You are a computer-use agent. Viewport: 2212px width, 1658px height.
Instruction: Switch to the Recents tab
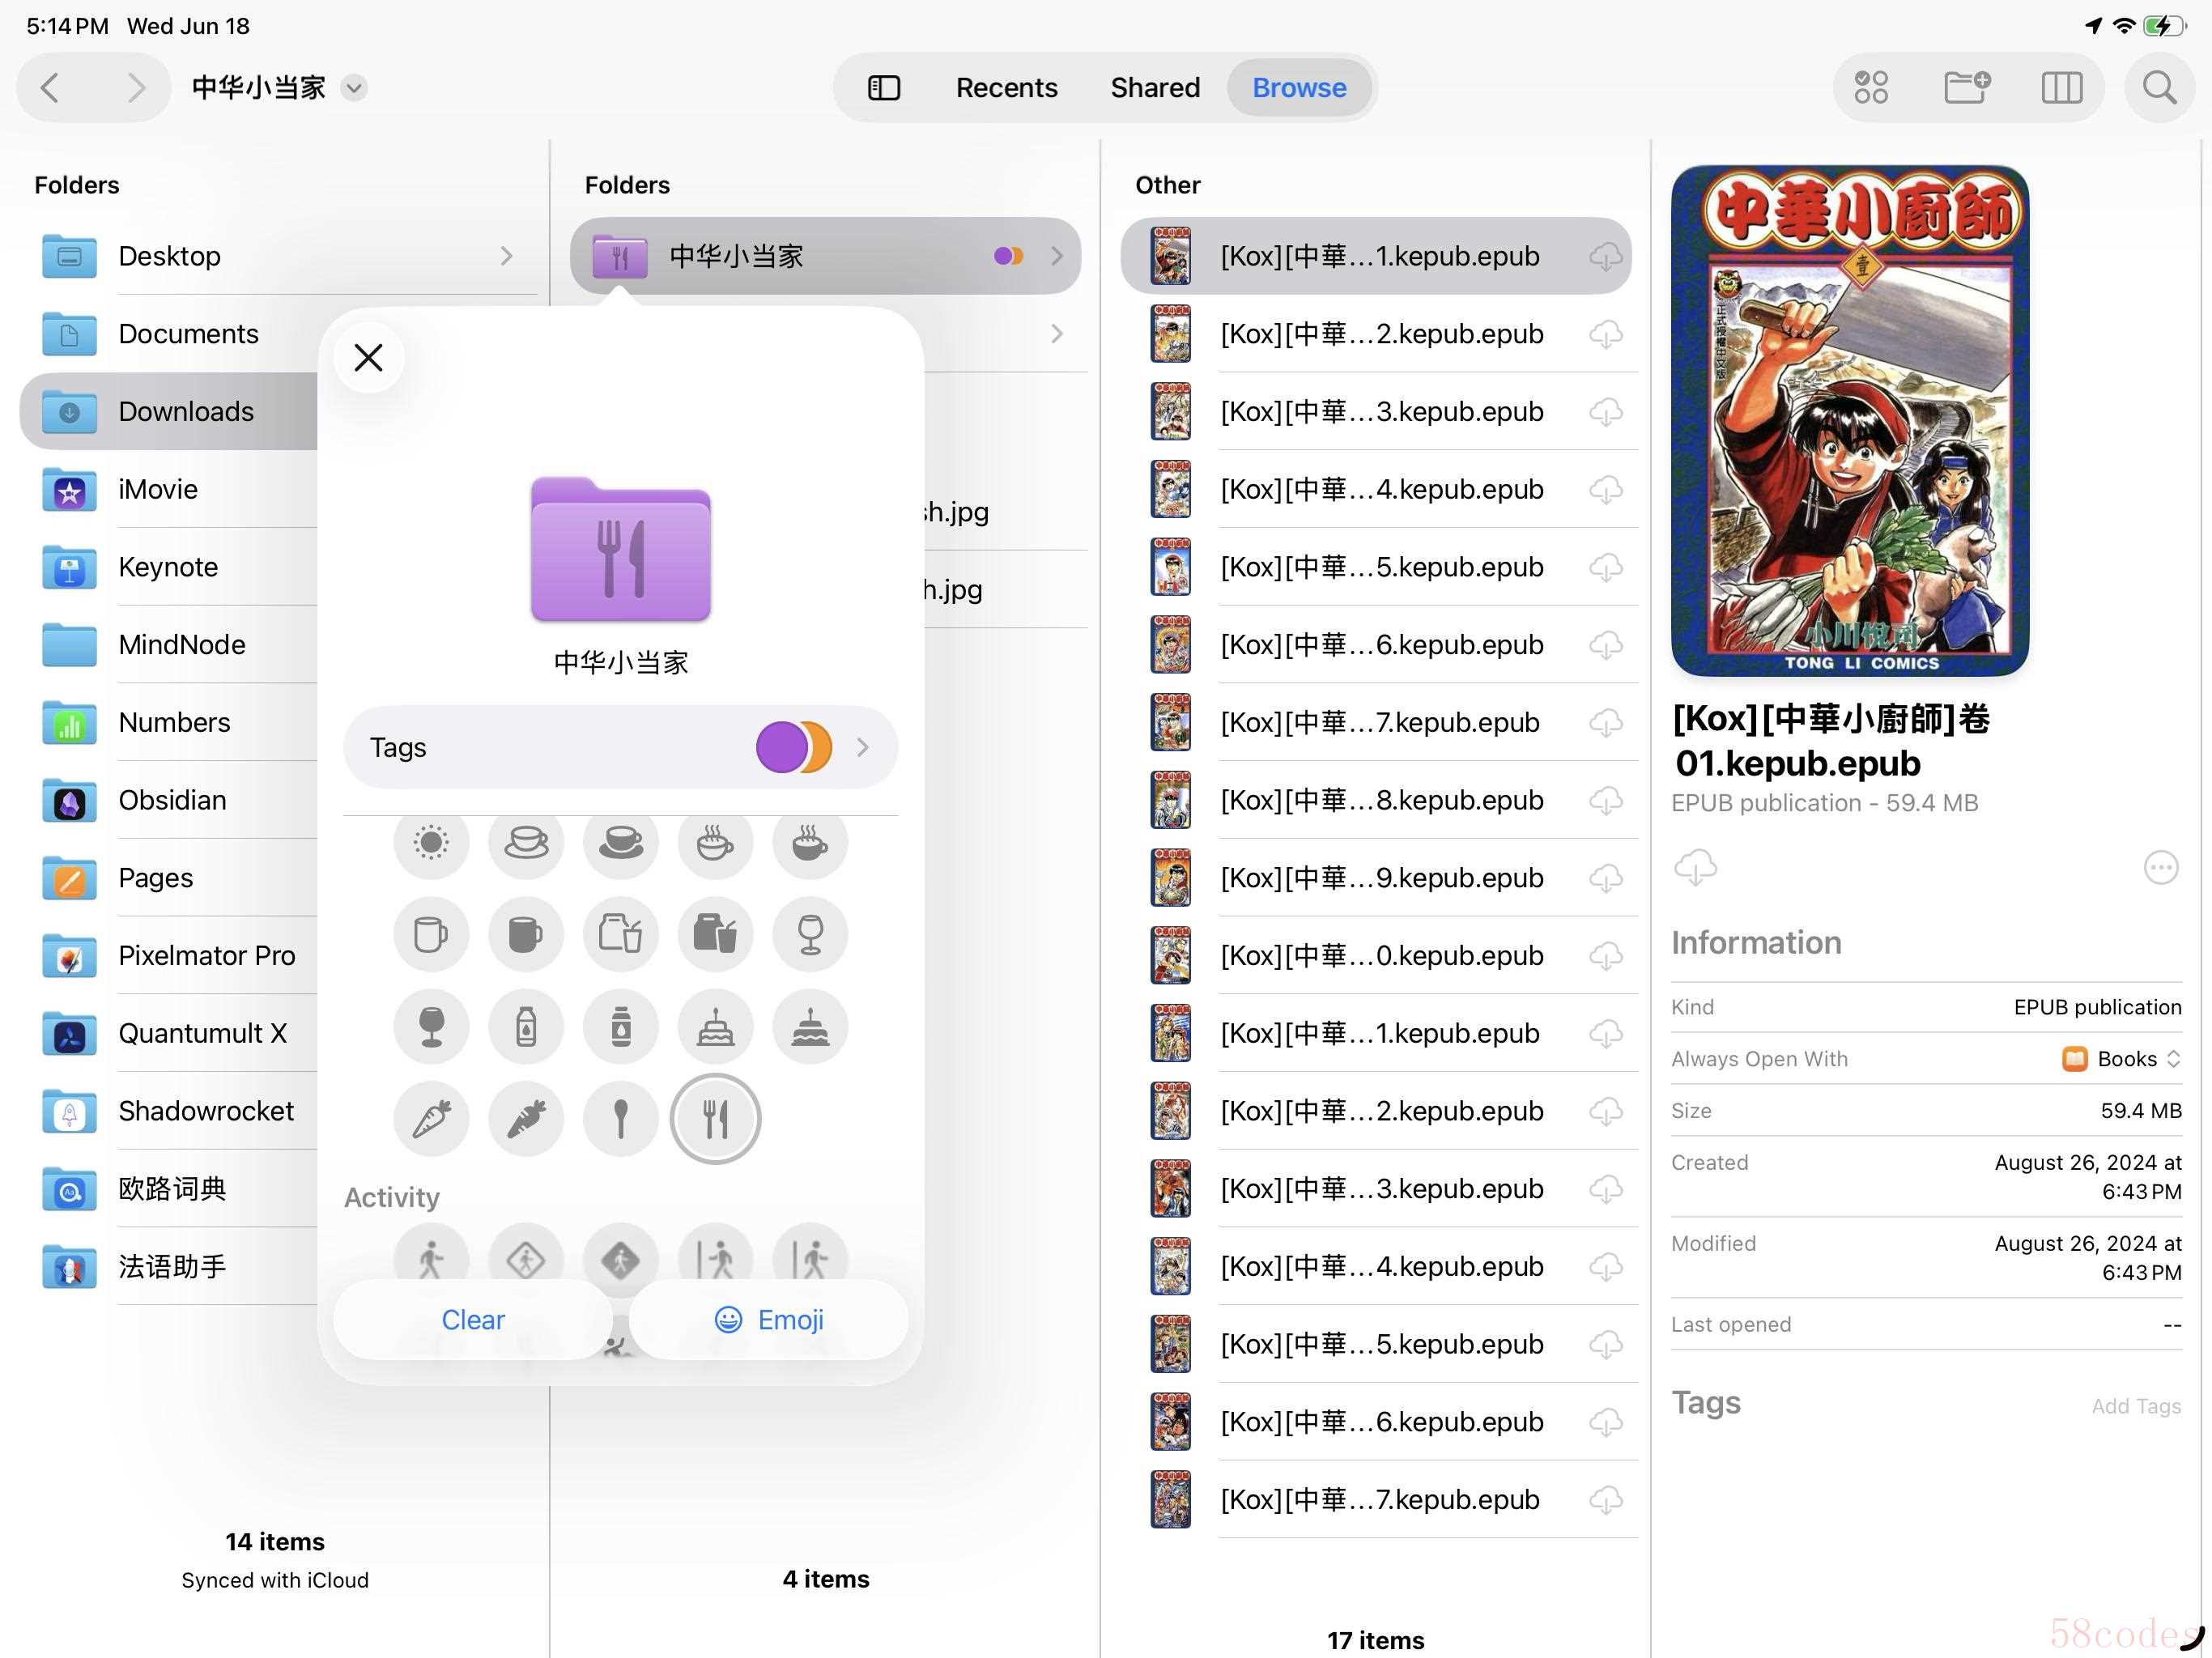pyautogui.click(x=1006, y=88)
